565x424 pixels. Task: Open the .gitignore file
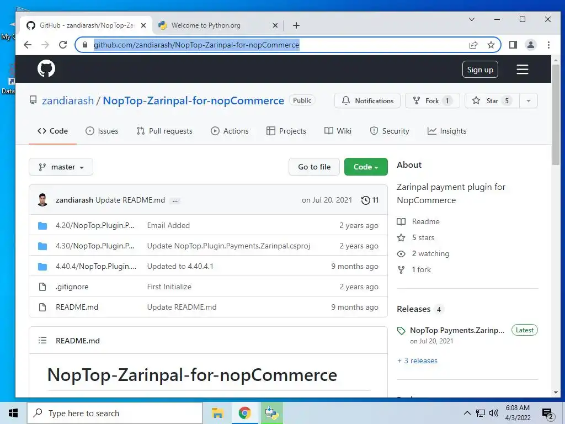tap(72, 287)
